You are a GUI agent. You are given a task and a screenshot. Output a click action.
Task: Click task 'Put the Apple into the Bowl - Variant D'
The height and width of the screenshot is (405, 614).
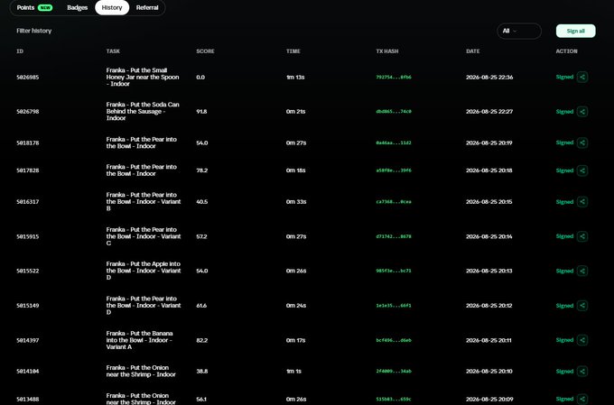[x=144, y=271]
